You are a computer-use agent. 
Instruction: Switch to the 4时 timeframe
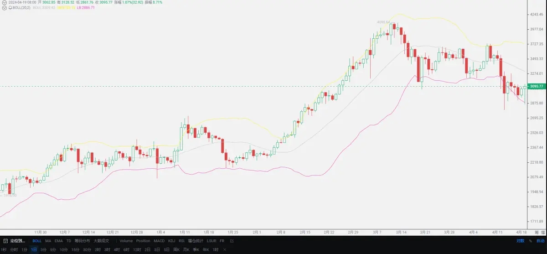pos(117,249)
